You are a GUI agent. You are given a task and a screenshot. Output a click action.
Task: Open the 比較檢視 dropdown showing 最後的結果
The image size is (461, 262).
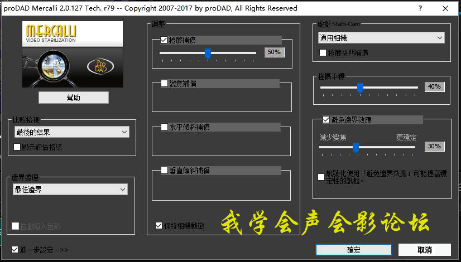[x=72, y=132]
